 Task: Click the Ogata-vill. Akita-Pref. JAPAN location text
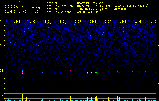(x=113, y=6)
